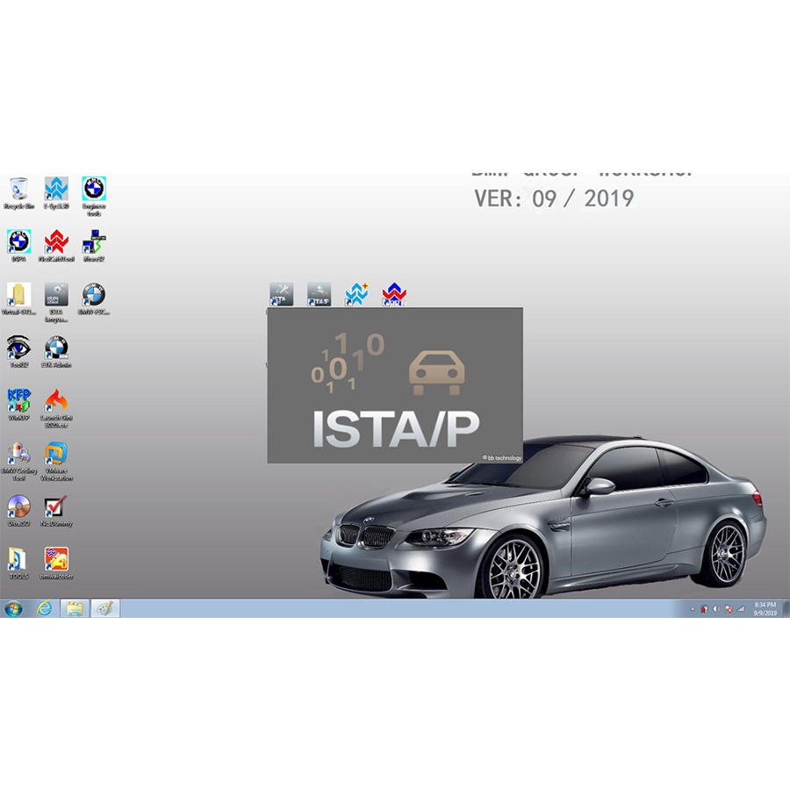Screen dimensions: 790x790
Task: Open the TOOLS folder shortcut
Action: tap(18, 564)
